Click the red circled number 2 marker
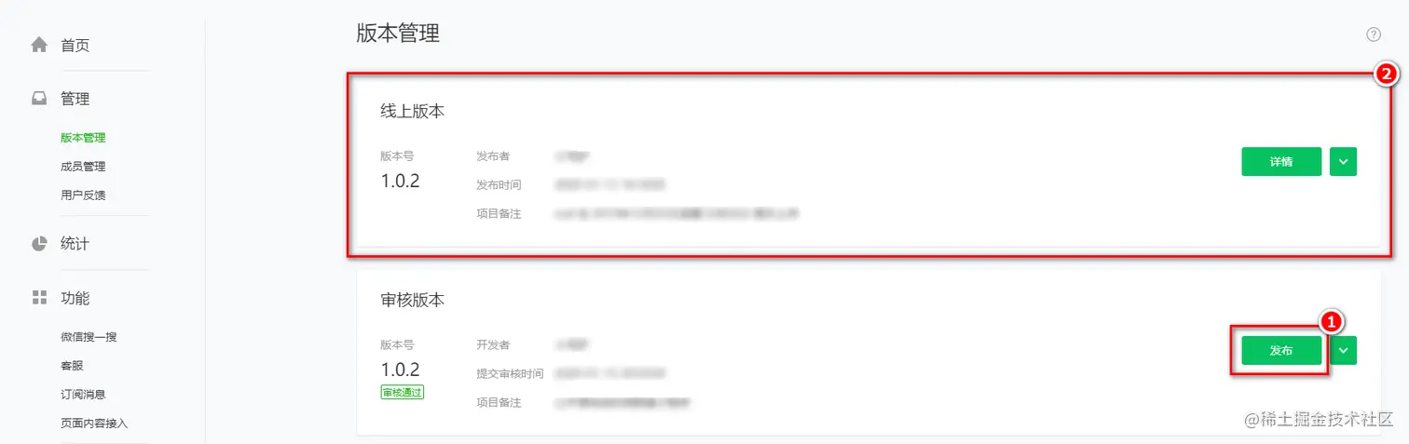1409x444 pixels. tap(1387, 74)
